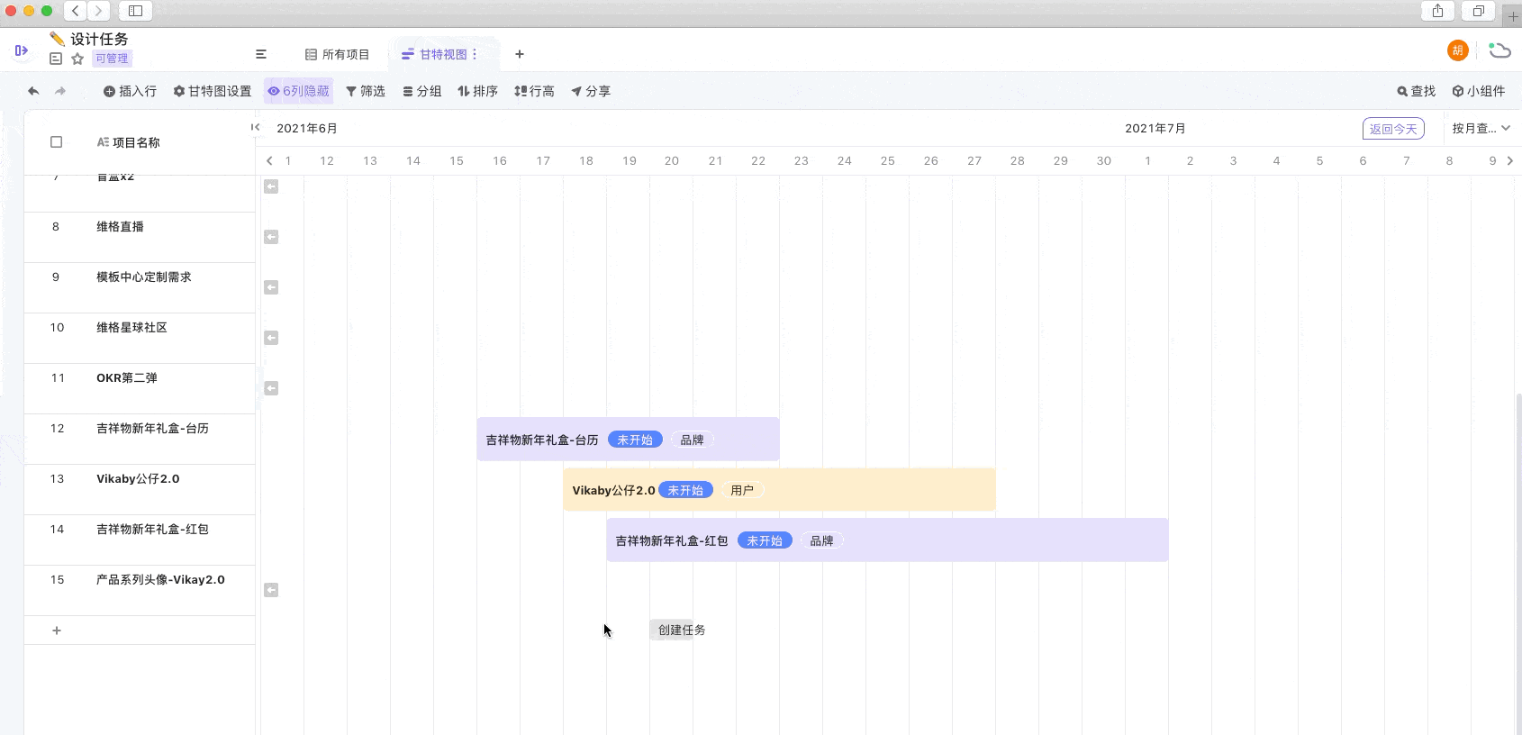The width and height of the screenshot is (1522, 735).
Task: Click the 品牌 tag on 红包 bar
Action: [821, 540]
